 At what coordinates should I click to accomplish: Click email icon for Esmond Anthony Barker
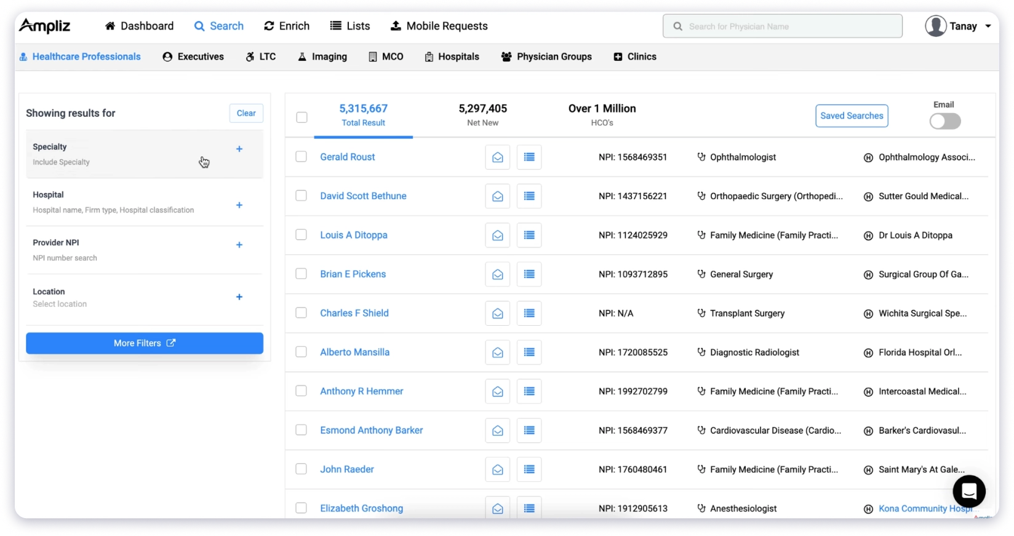(x=497, y=430)
